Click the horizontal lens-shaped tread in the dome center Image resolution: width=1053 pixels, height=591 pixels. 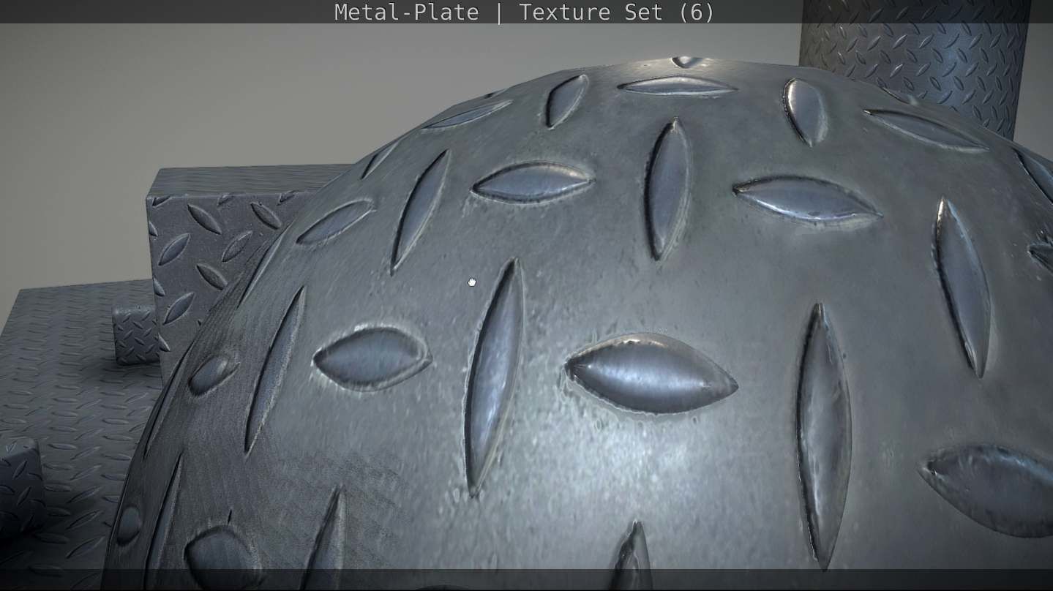[x=651, y=372]
